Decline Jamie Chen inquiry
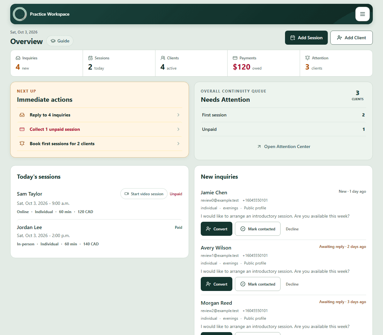The image size is (383, 335). point(292,229)
